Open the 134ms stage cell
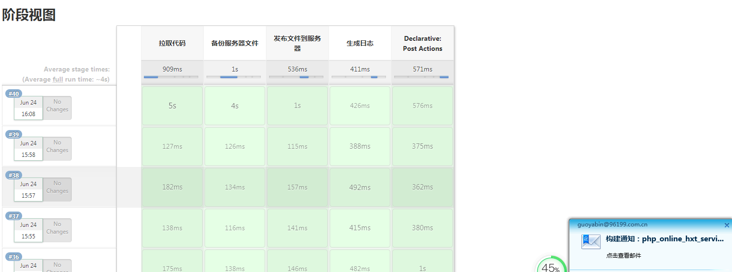Image resolution: width=732 pixels, height=272 pixels. pos(235,187)
